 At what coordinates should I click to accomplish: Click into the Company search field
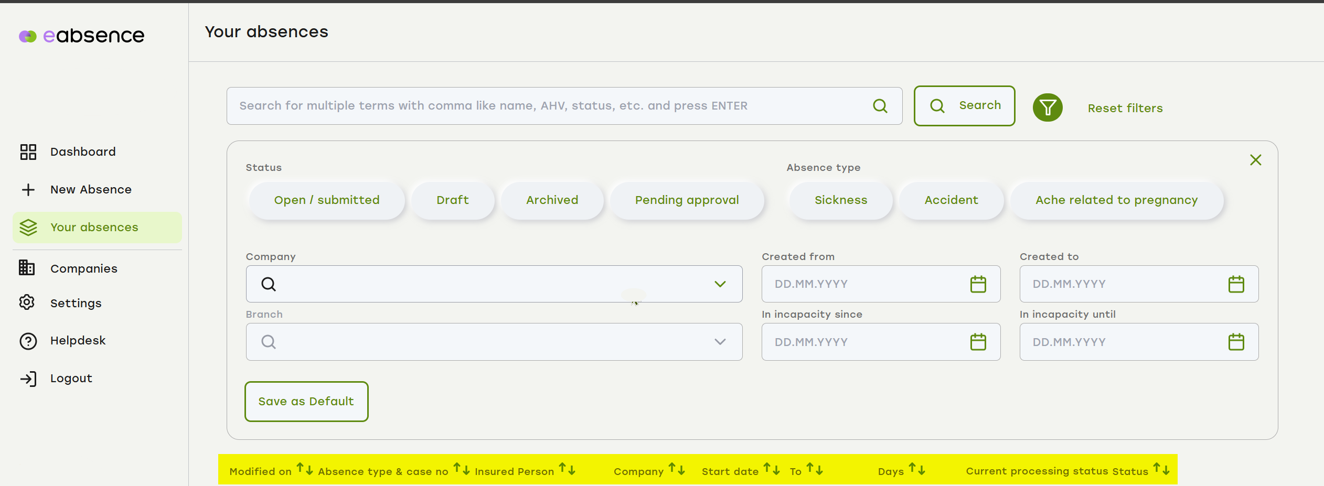click(494, 284)
